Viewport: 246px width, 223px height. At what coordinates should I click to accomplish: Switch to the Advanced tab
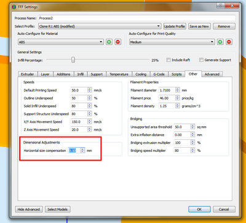click(212, 74)
